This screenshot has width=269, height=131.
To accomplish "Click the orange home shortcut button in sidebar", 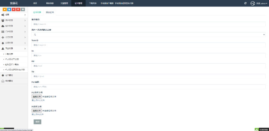I will click(5, 10).
